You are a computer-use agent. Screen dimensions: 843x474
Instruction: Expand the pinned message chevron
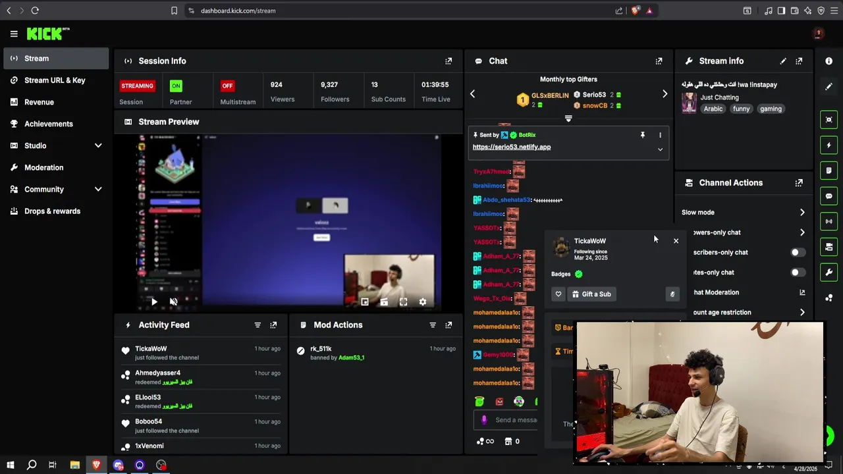click(660, 149)
